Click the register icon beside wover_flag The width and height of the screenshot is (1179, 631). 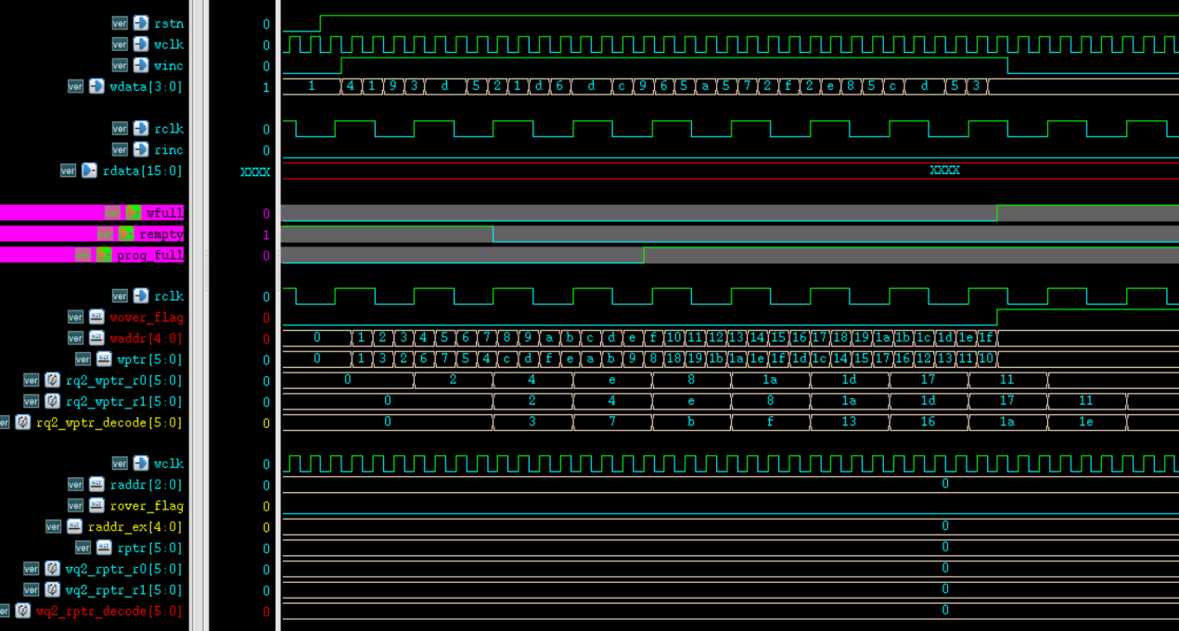point(96,317)
